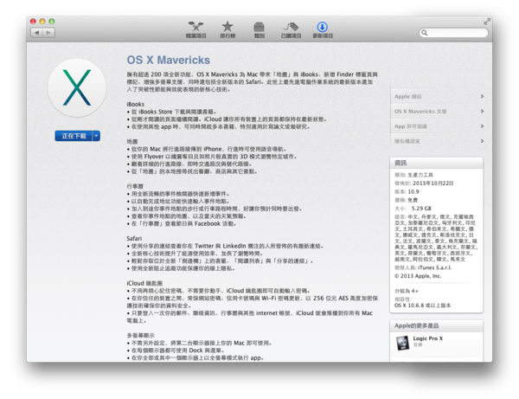Open the Featured (精選項目) tab
Screen dimensions: 519x399
(197, 29)
